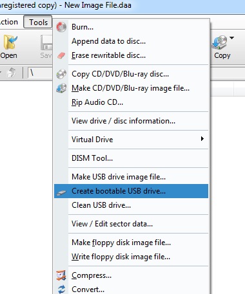Choose Compress... menu entry
This screenshot has height=294, width=245.
click(x=131, y=275)
